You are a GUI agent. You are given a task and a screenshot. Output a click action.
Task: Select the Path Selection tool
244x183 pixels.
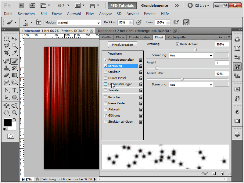[6, 97]
